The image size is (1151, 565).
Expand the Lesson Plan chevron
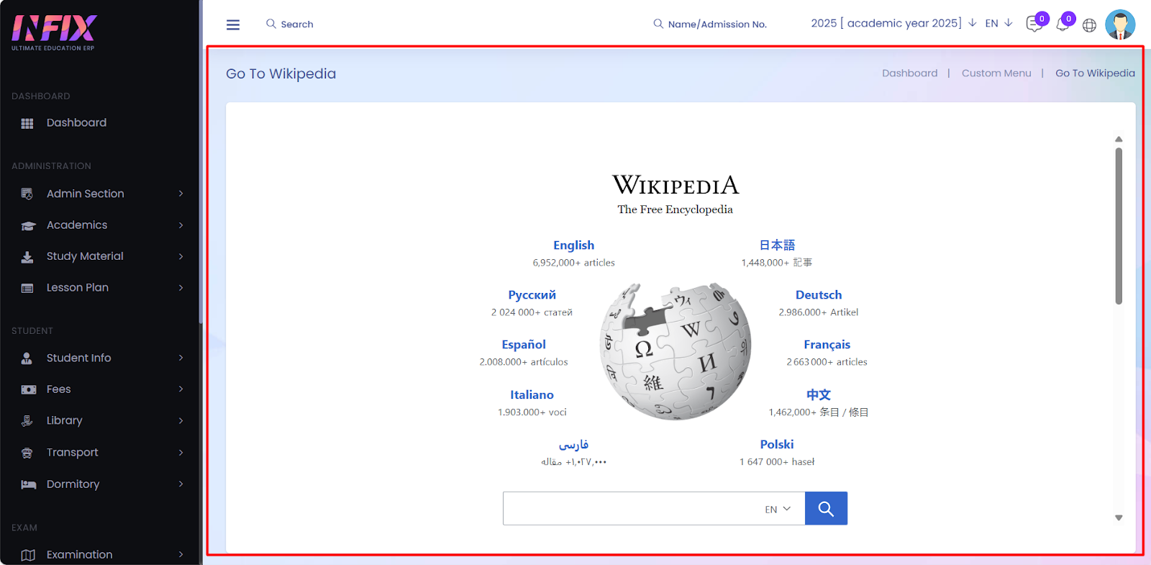tap(181, 288)
